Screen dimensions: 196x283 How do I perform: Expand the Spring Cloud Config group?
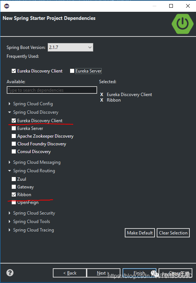point(9,104)
